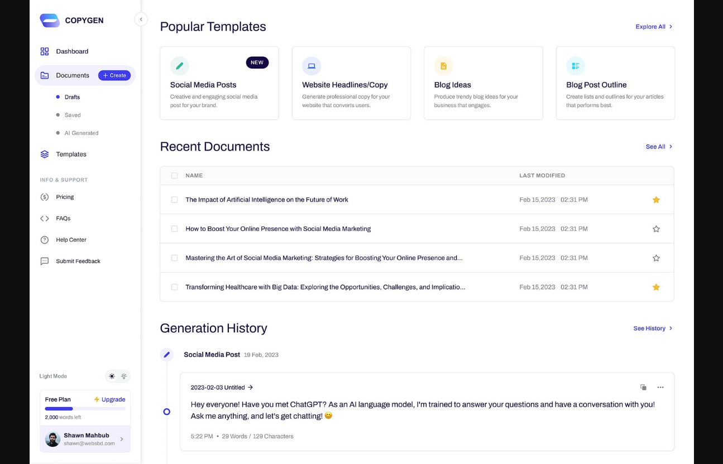Open the three-dot menu on history card
Screen dimensions: 723x464
[x=660, y=387]
